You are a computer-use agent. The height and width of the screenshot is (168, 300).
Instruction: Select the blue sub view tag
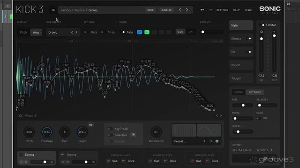click(140, 32)
